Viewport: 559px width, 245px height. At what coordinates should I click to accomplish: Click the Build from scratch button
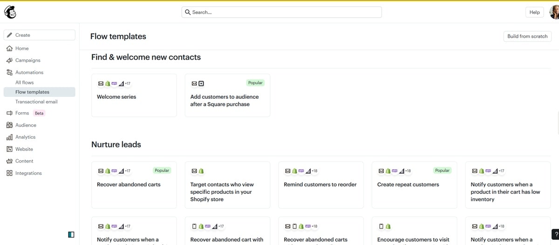tap(527, 36)
